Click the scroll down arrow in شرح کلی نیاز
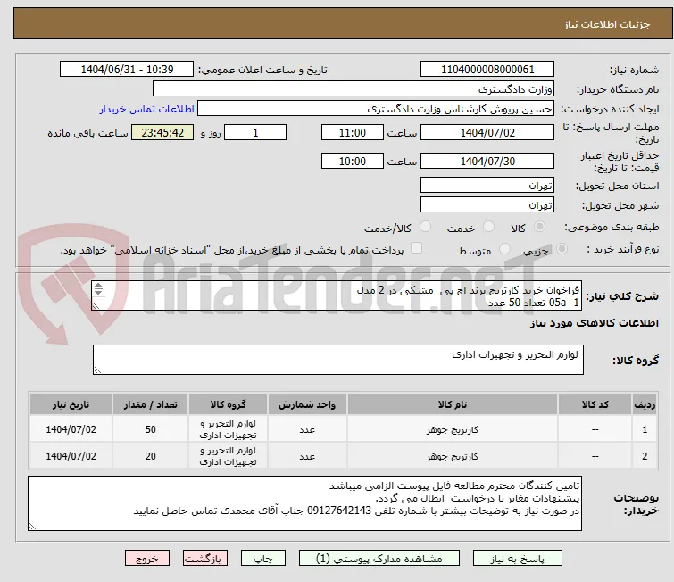Viewport: 674px width, 582px height. pyautogui.click(x=98, y=292)
